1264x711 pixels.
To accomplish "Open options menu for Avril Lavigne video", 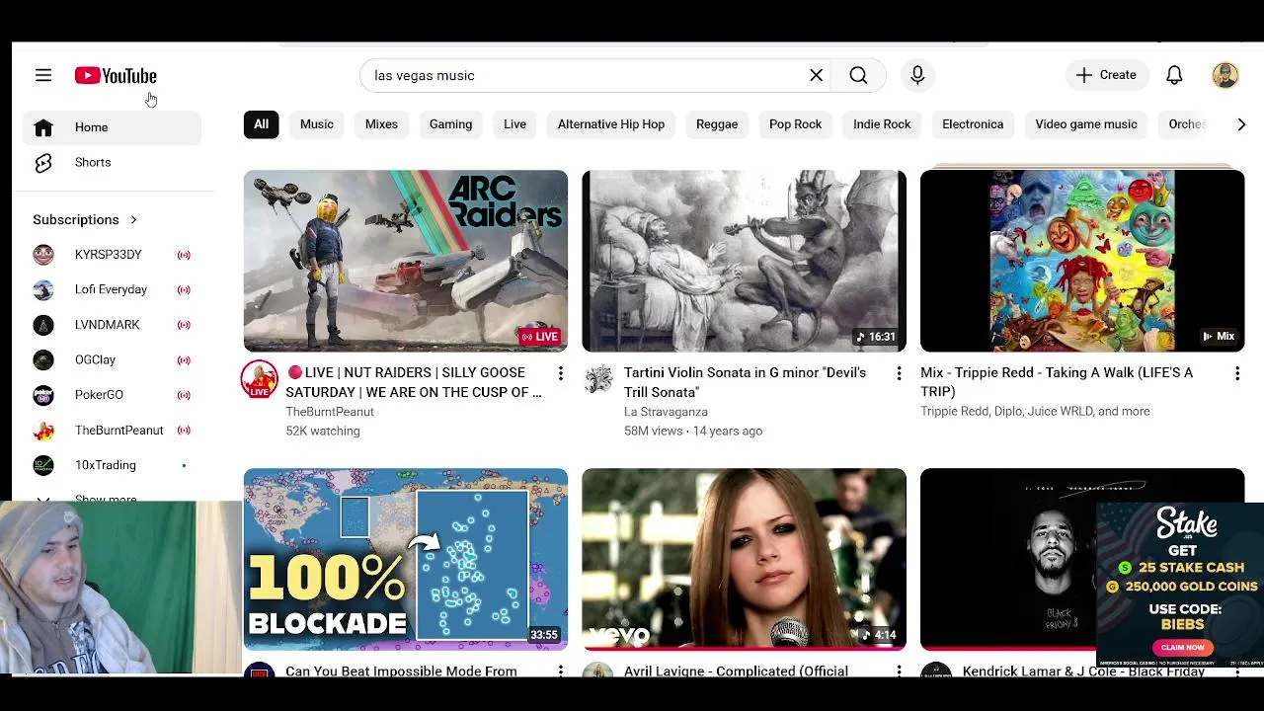I will click(x=899, y=671).
